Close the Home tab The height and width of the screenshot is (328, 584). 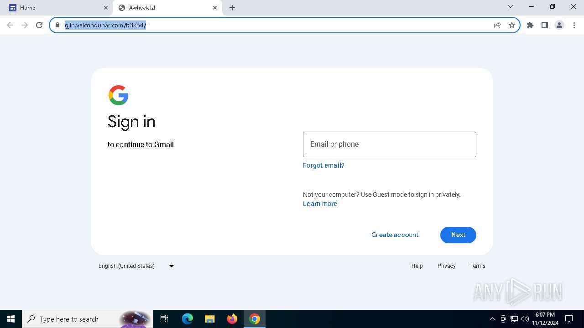coord(106,8)
